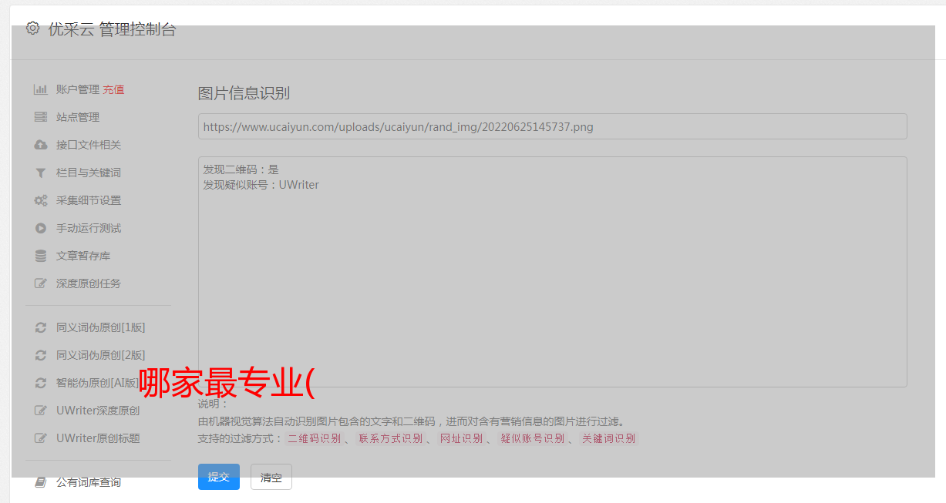Click the 网址识别 tag
Image resolution: width=946 pixels, height=503 pixels.
pos(461,438)
